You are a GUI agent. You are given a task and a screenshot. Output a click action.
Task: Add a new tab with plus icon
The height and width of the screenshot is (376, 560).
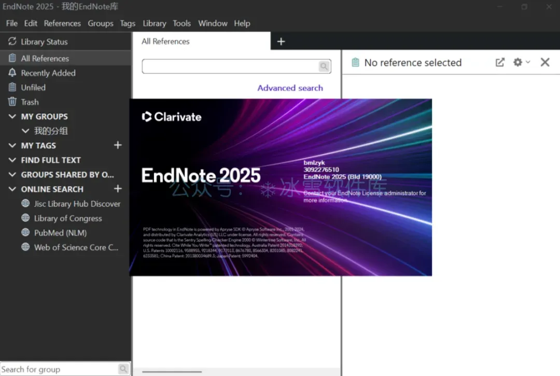281,41
